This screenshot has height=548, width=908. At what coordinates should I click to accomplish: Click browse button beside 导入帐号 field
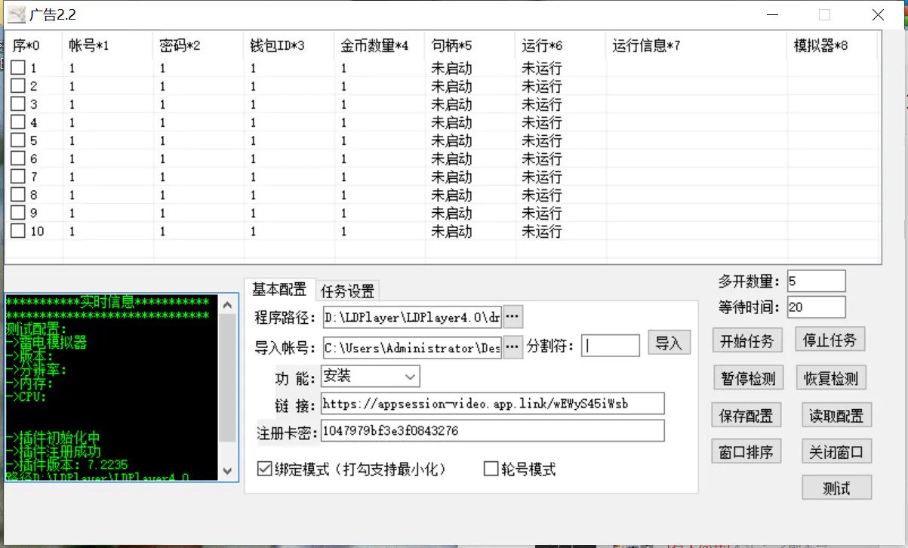click(512, 346)
